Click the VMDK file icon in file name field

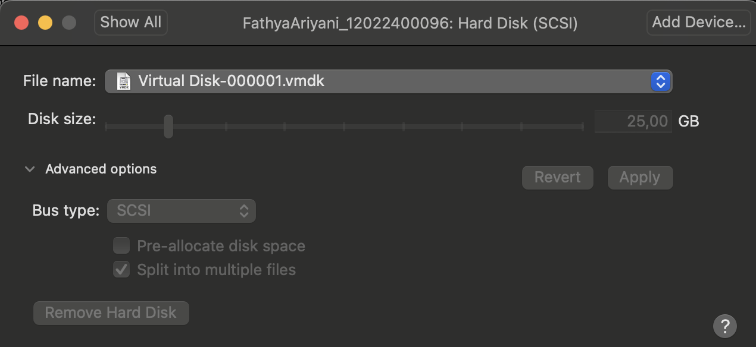(123, 81)
